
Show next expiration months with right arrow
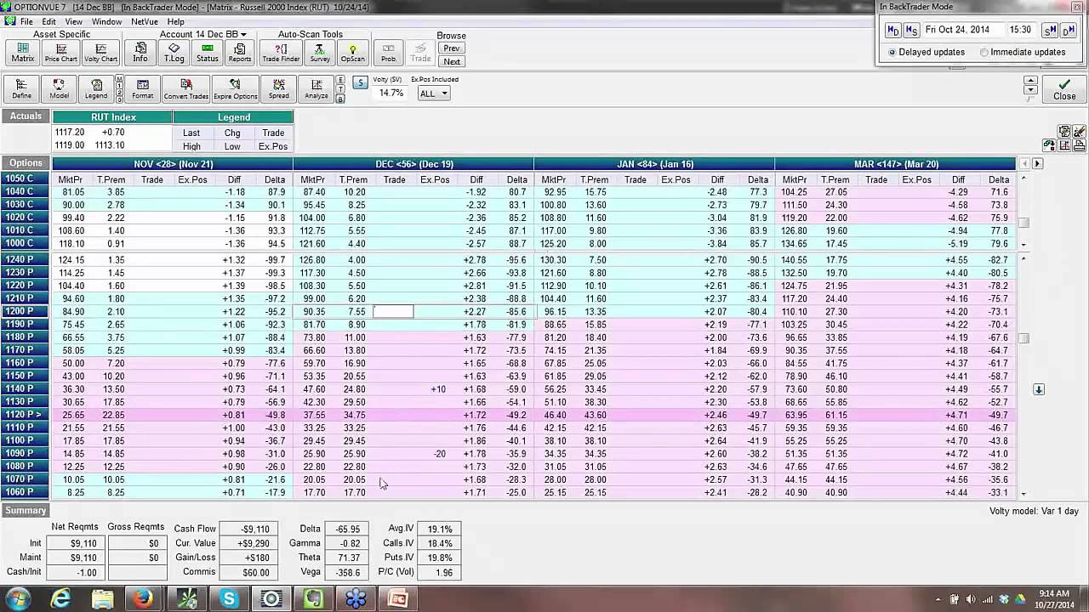click(1037, 163)
